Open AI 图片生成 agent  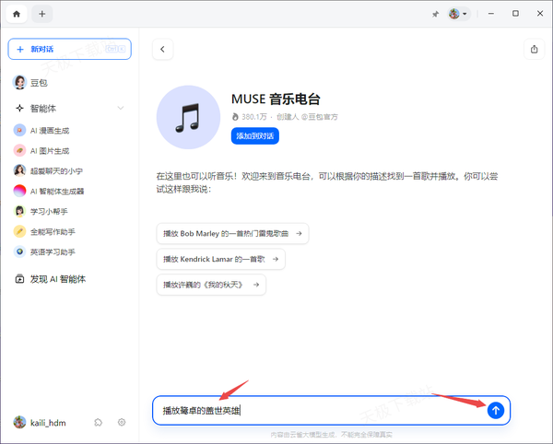click(55, 150)
